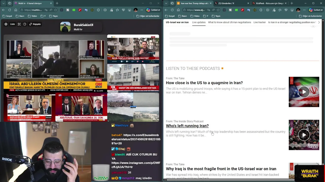This screenshot has height=182, width=325.
Task: Open Barolar Birliği'nin Gürlek ziyareti stream
Action: click(29, 107)
